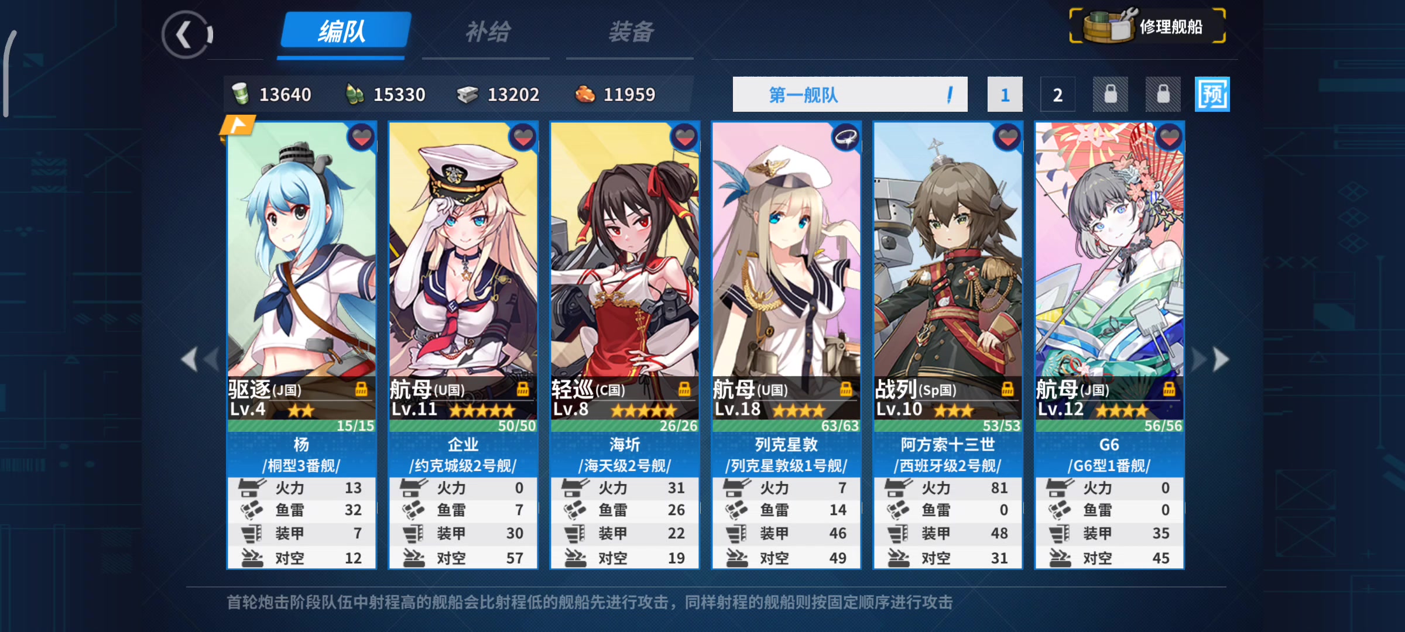Viewport: 1405px width, 632px height.
Task: Click 阿方索十三世's green HP bar
Action: pyautogui.click(x=948, y=426)
